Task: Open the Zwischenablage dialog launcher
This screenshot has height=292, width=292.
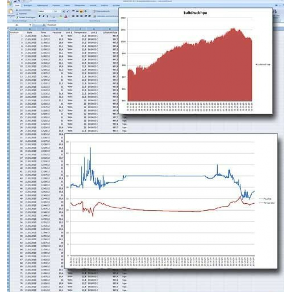Action: pos(35,20)
